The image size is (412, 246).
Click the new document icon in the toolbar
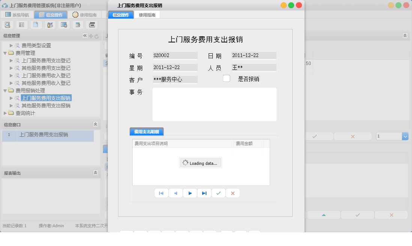[35, 24]
